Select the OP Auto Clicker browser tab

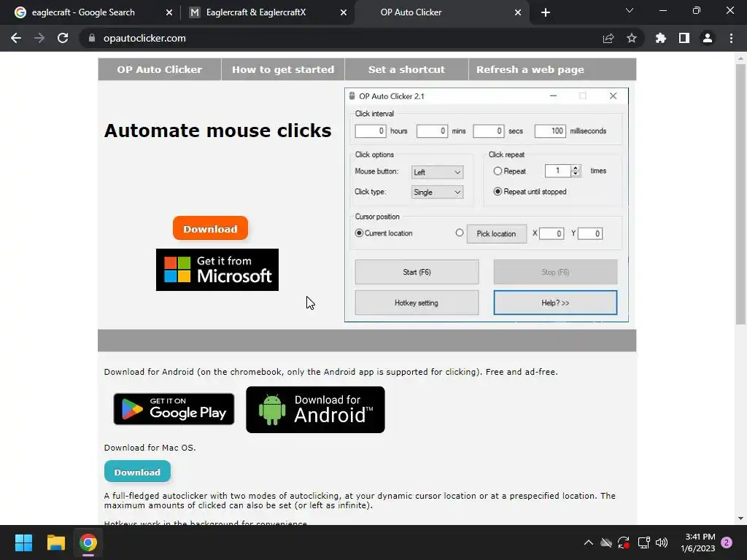coord(411,12)
